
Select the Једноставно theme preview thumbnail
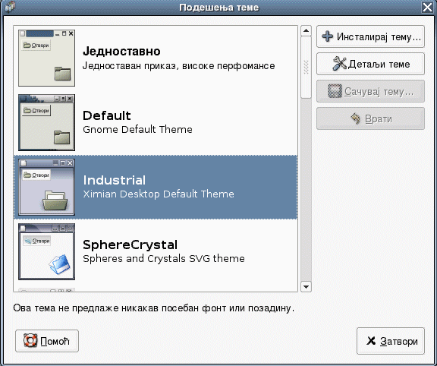click(x=46, y=58)
